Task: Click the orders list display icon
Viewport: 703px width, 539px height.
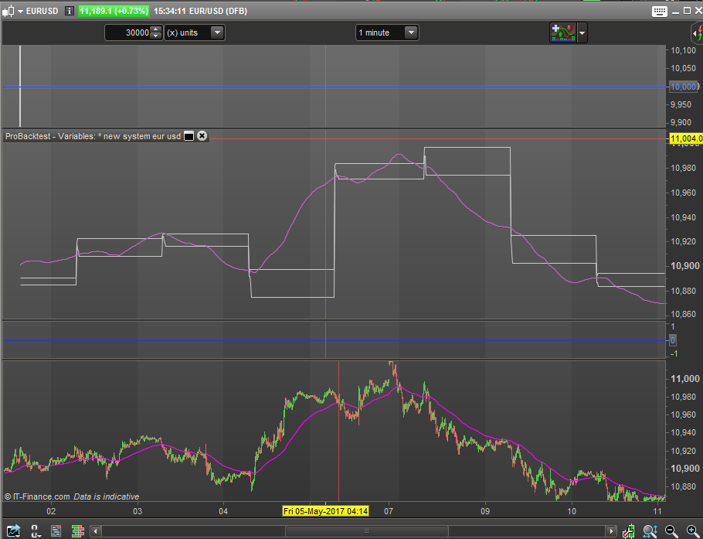Action: [56, 531]
